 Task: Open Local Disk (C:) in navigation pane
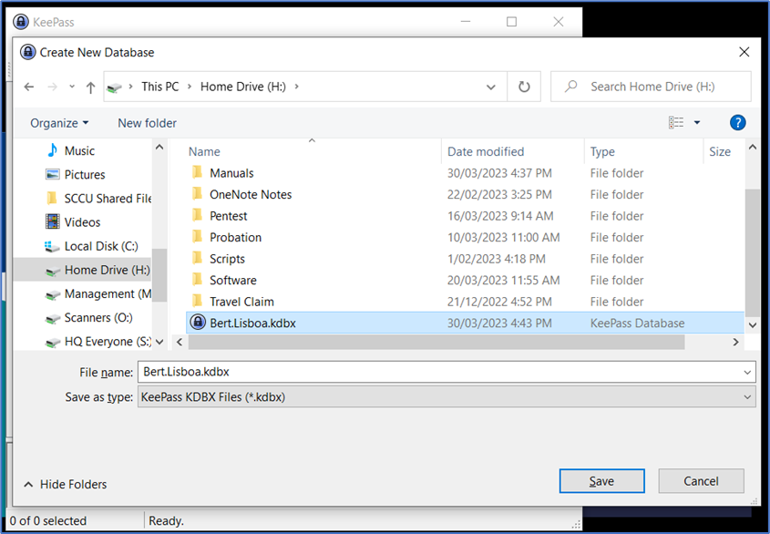[91, 246]
